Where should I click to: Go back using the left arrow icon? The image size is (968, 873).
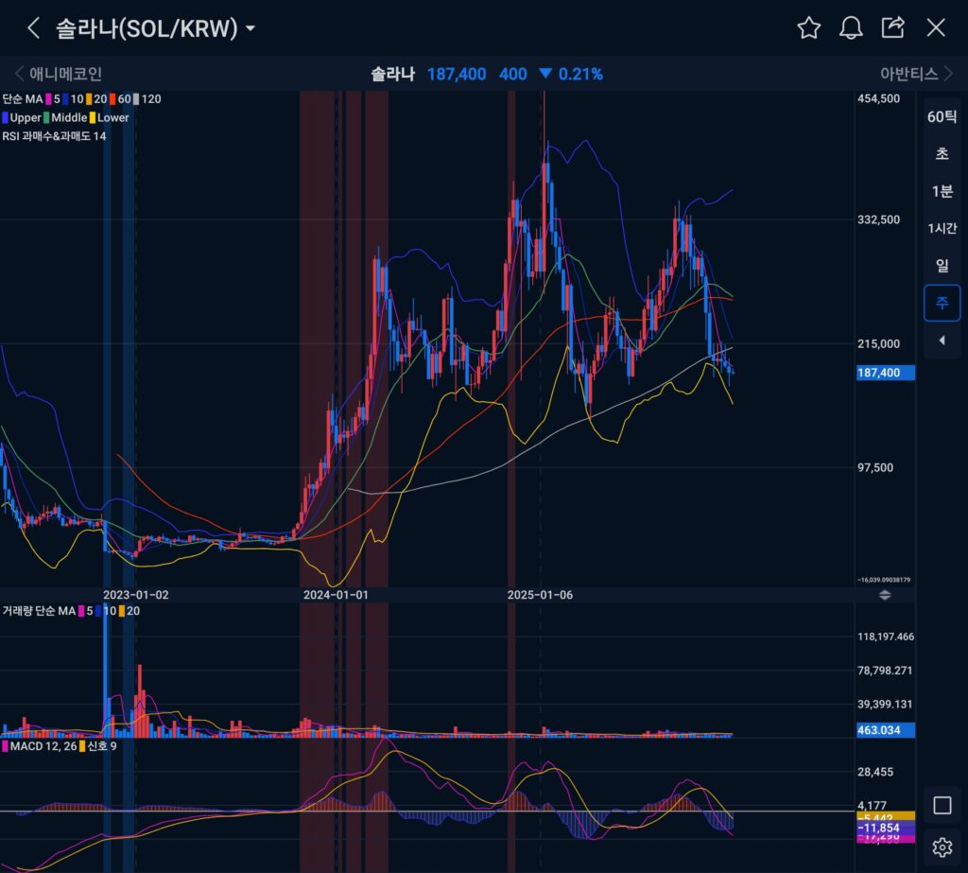(33, 28)
